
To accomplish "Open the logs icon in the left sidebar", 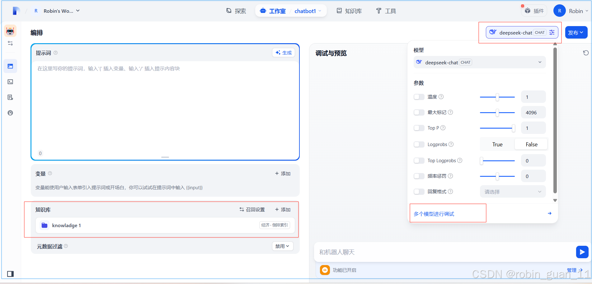I will [10, 97].
